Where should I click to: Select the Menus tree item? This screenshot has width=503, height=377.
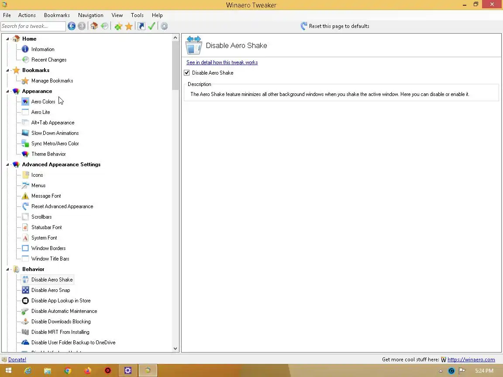pos(38,185)
